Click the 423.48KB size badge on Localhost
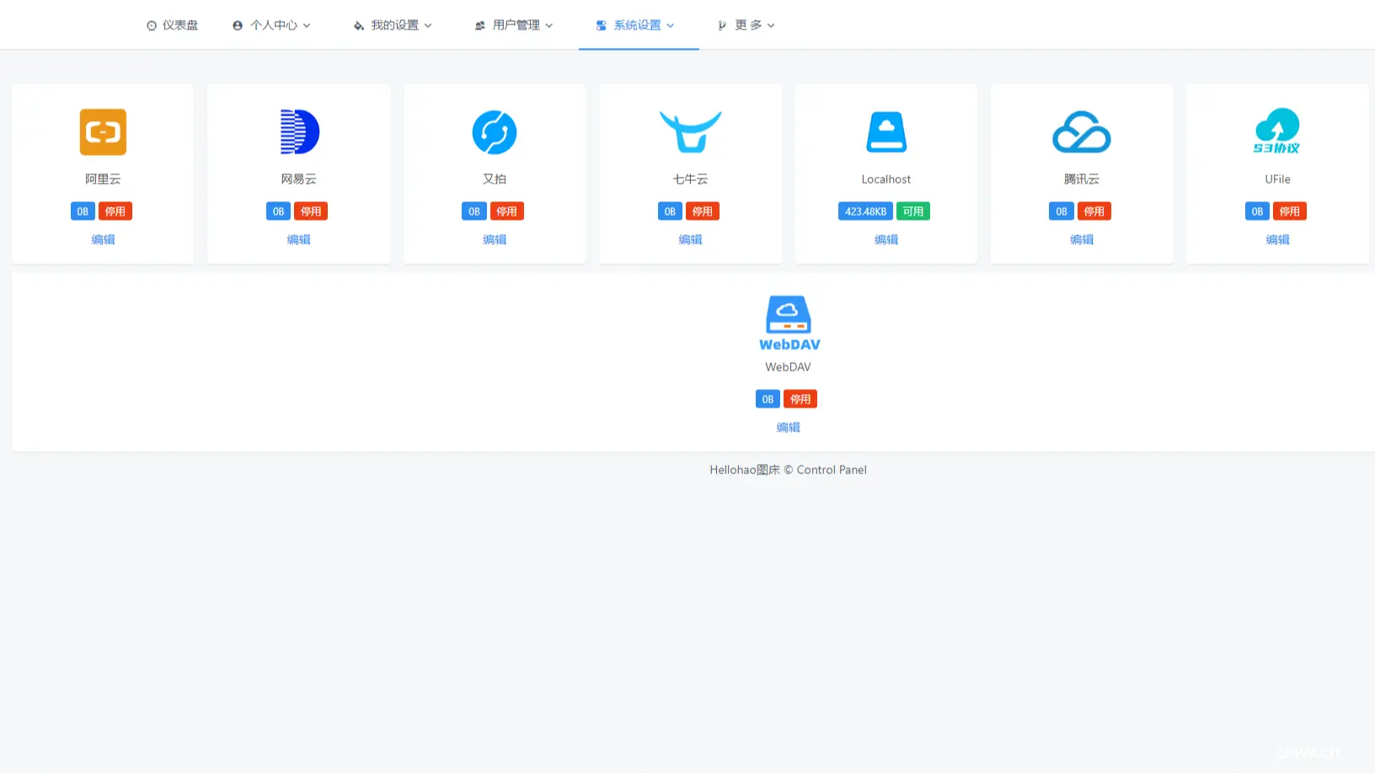 tap(865, 211)
